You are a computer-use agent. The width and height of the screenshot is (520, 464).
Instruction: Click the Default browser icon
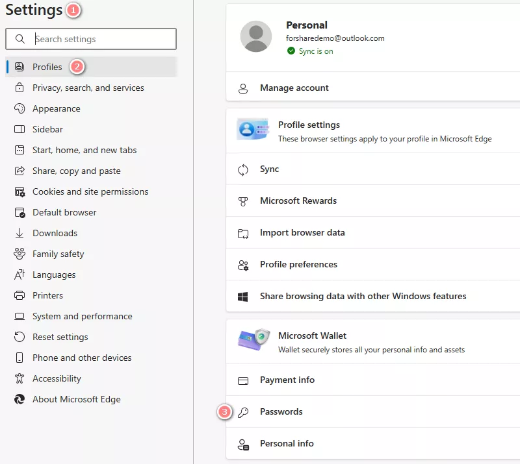coord(19,213)
